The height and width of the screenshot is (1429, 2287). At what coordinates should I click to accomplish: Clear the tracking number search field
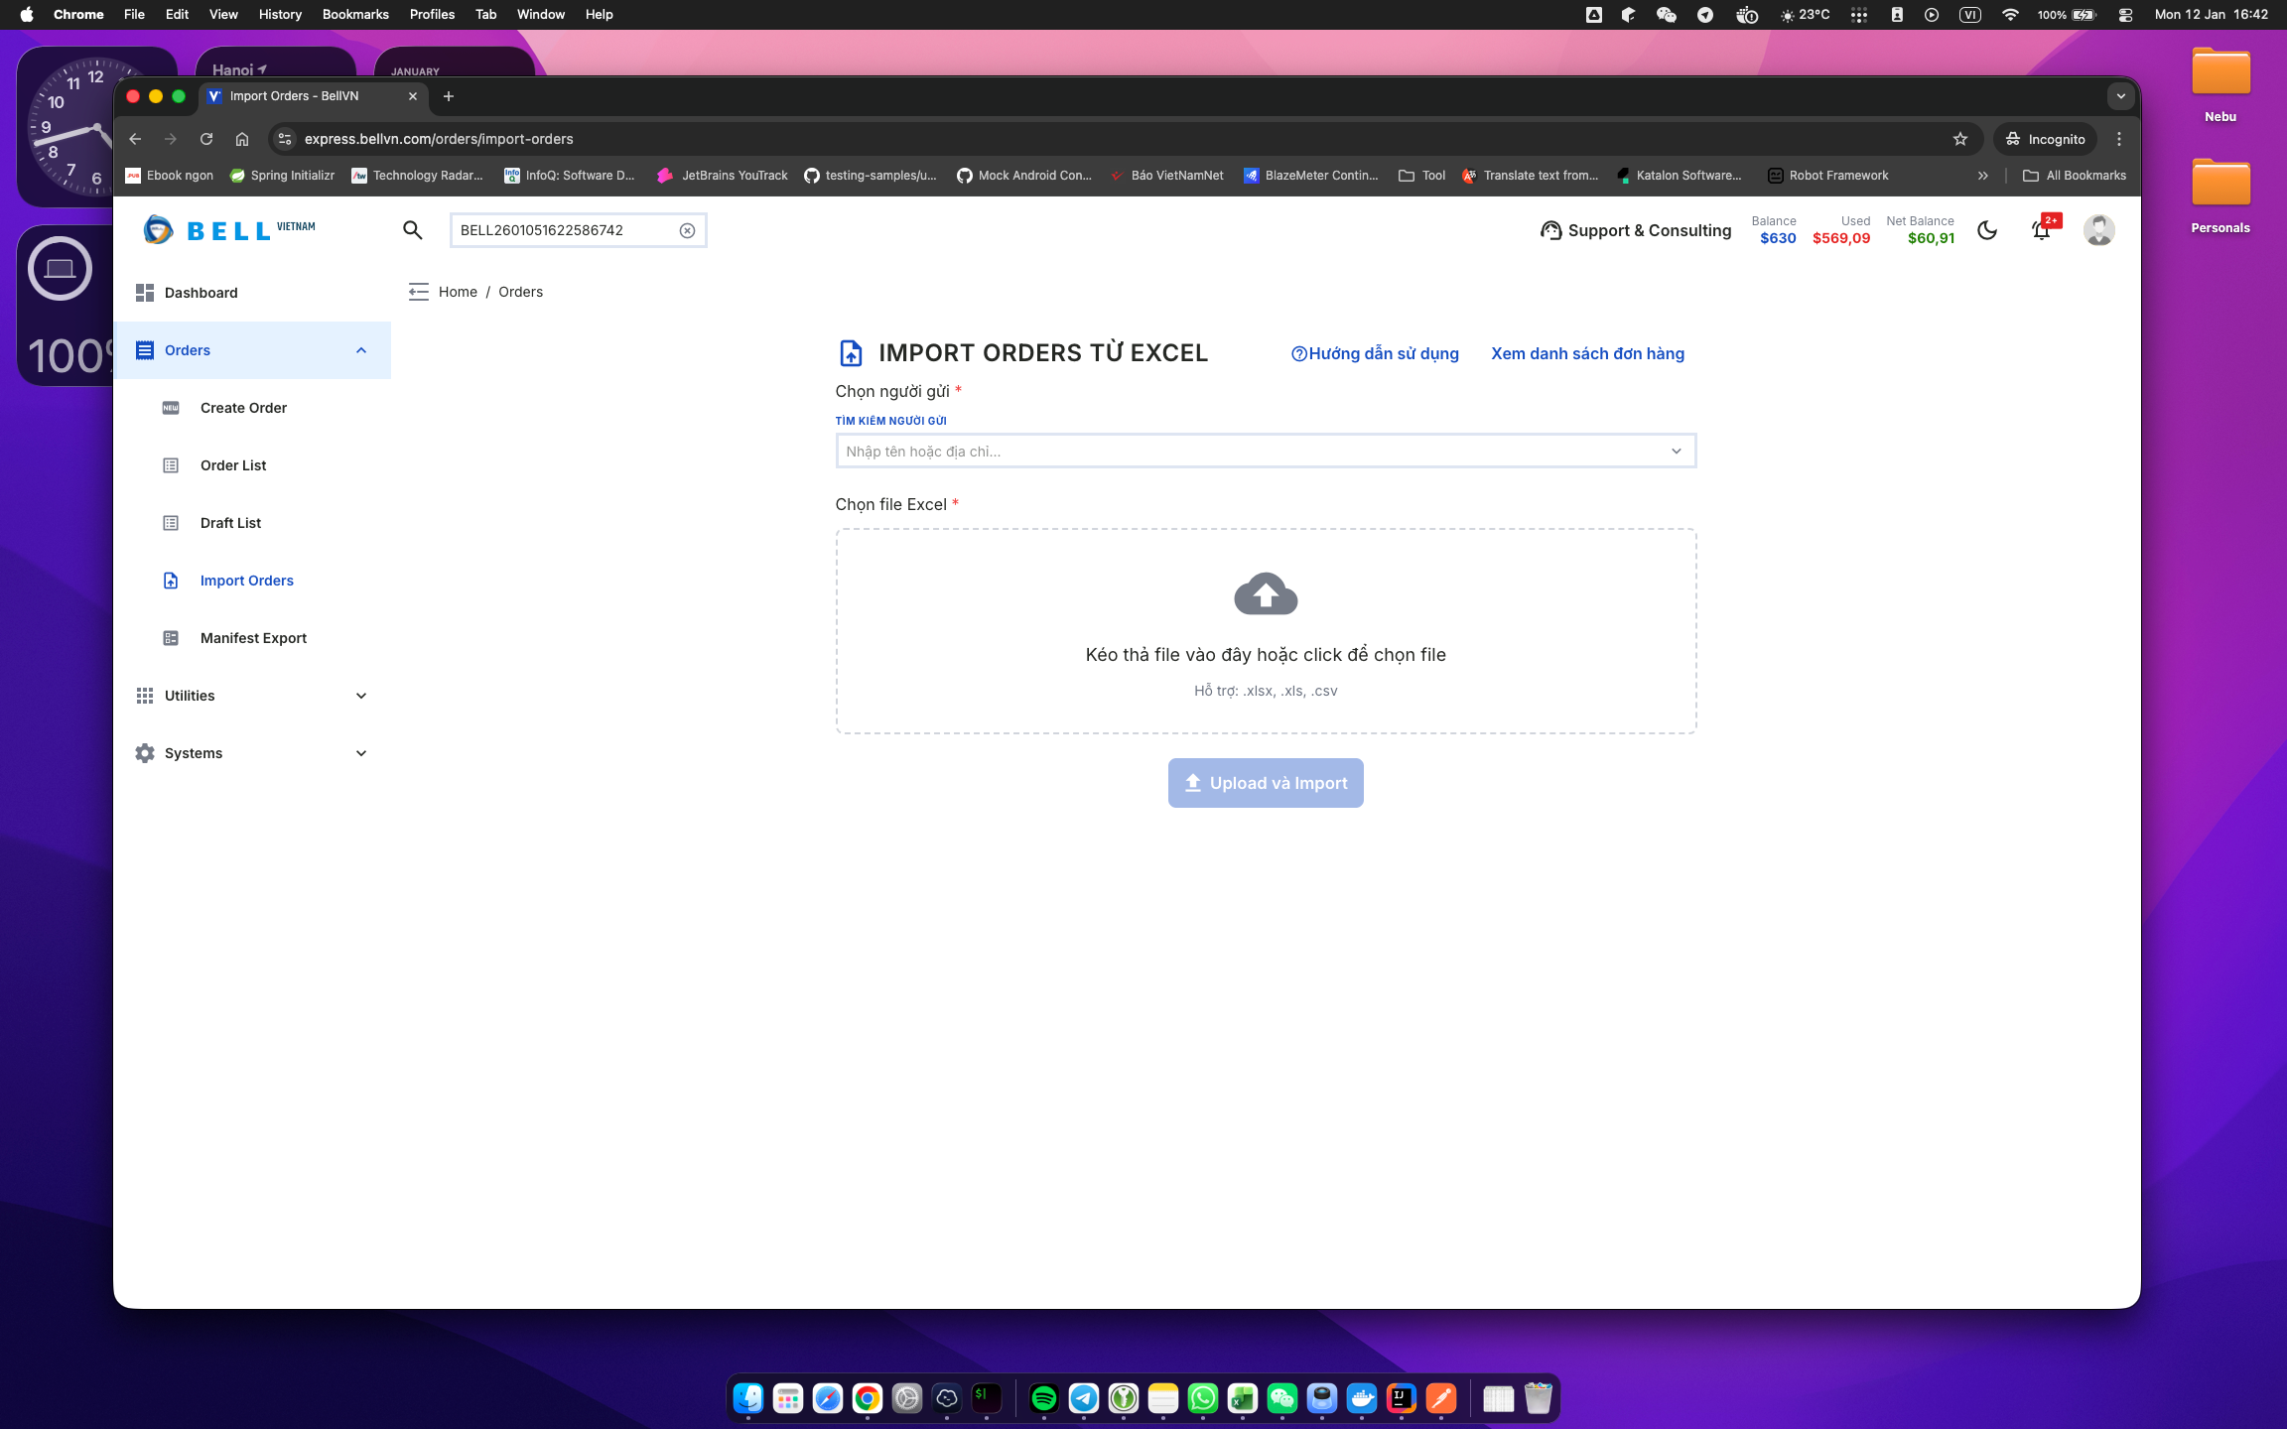point(687,230)
